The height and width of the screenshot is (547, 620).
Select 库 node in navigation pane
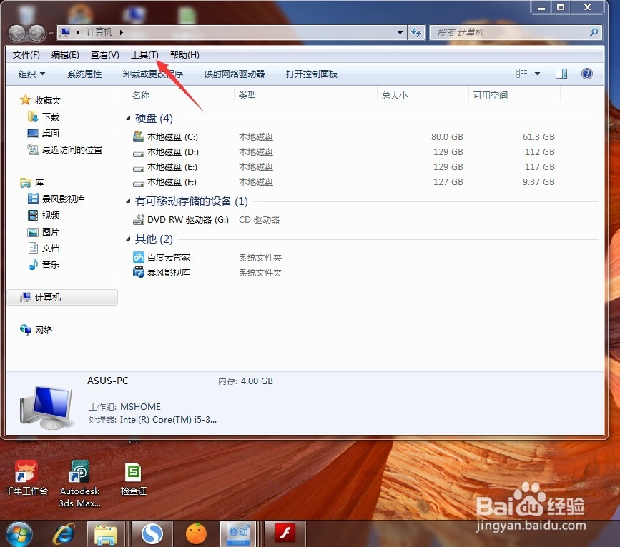[32, 183]
